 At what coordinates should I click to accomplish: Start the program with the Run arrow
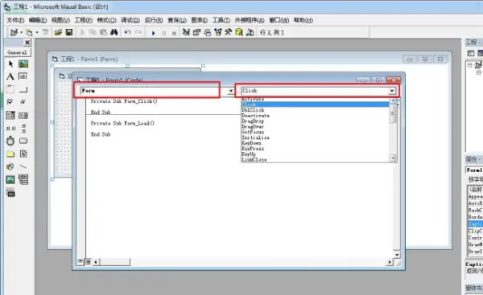pyautogui.click(x=153, y=33)
